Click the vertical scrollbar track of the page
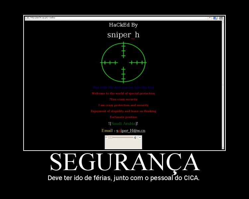This screenshot has width=249, height=199. [223, 83]
